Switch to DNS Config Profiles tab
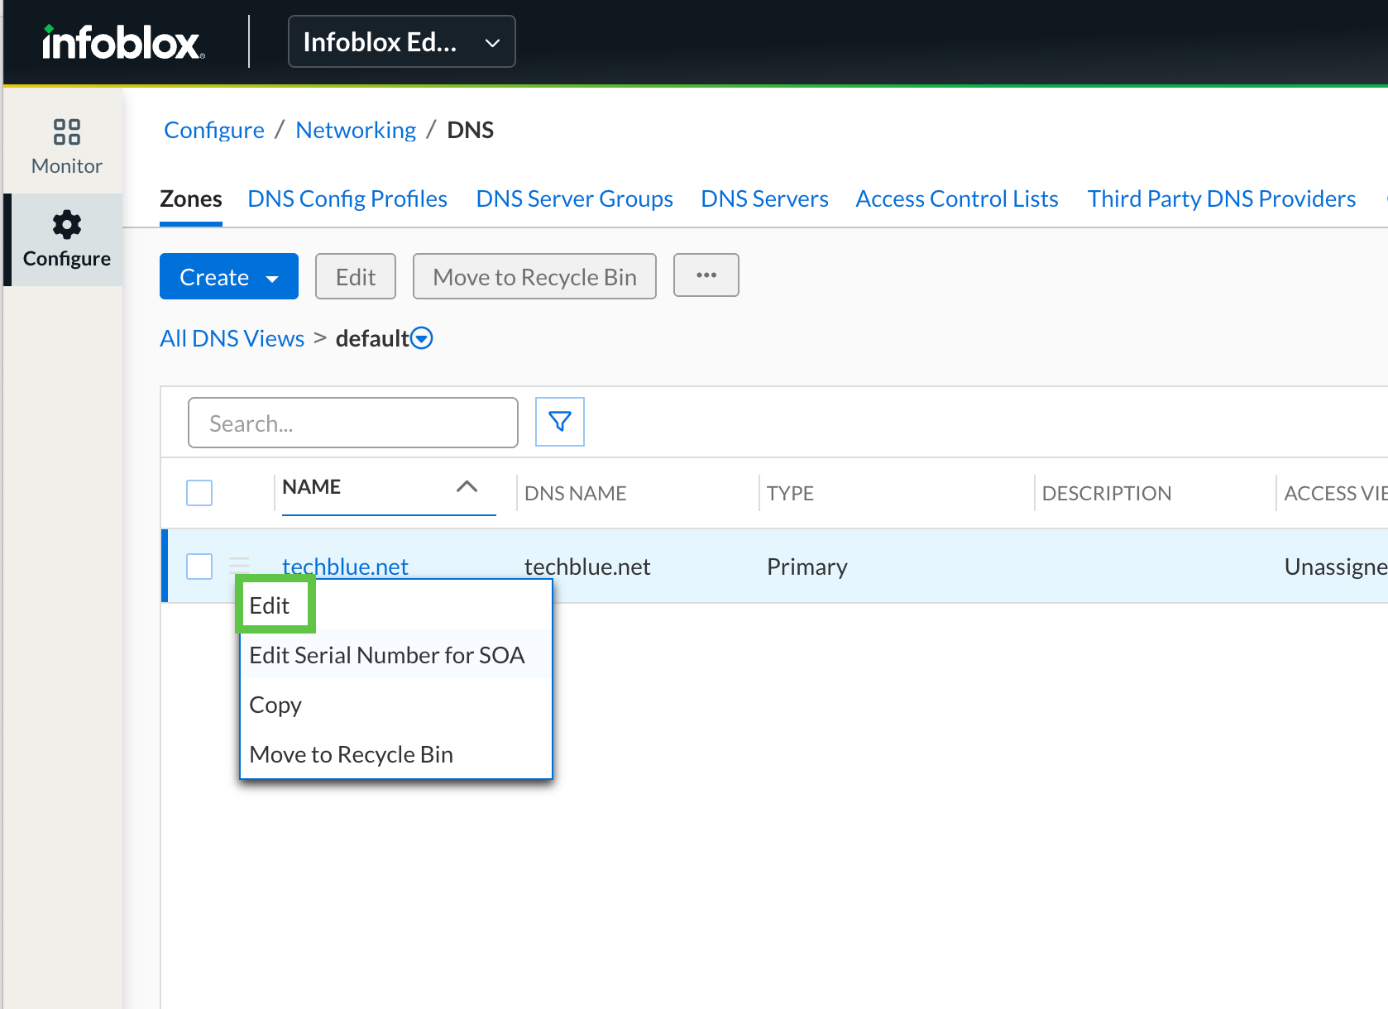The height and width of the screenshot is (1009, 1388). 347,199
